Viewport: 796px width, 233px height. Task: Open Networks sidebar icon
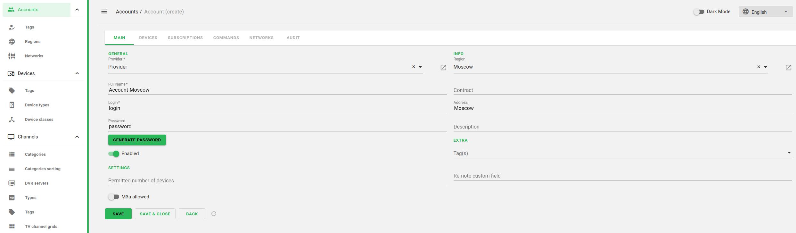(12, 56)
